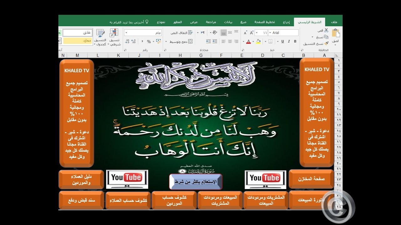Screen dimensions: 401x225
Task: Decrease font size with the small A icon
Action: coord(245,33)
